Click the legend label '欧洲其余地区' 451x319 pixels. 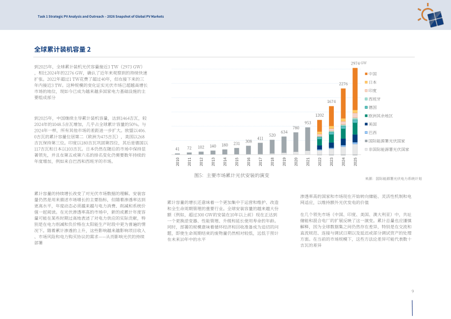(380, 116)
